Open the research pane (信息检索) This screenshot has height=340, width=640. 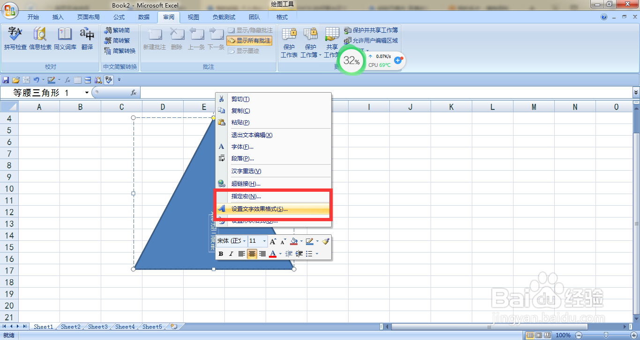click(40, 39)
